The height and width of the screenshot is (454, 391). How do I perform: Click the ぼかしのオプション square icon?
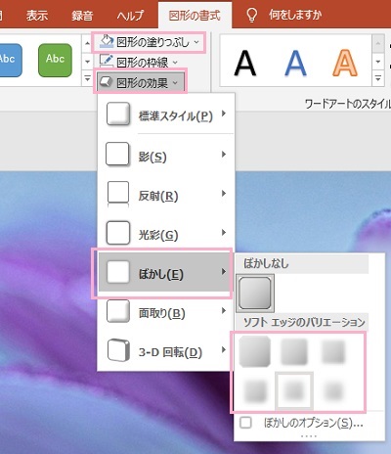245,423
